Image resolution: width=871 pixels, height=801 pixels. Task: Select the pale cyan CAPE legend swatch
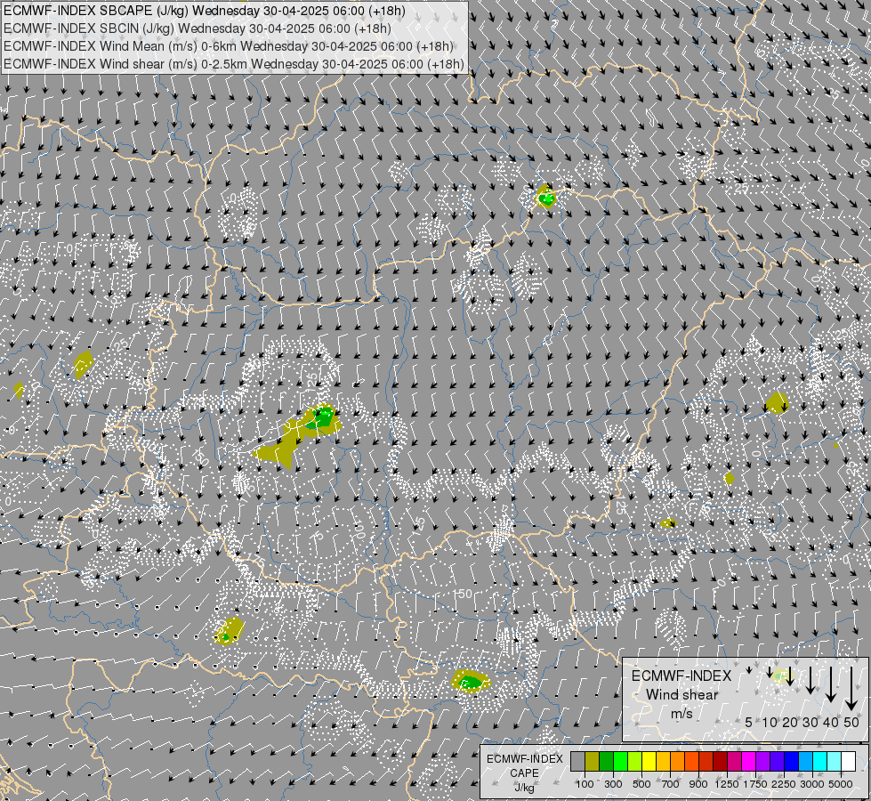(835, 762)
